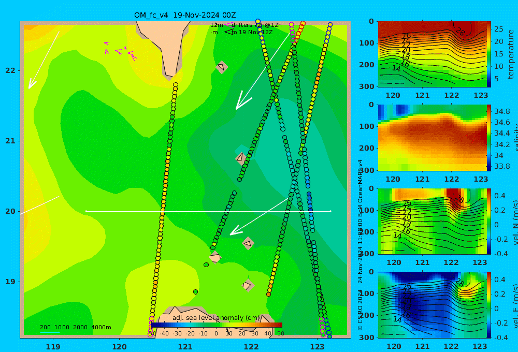Click the 5 tick on temperature colorbar

click(496, 79)
